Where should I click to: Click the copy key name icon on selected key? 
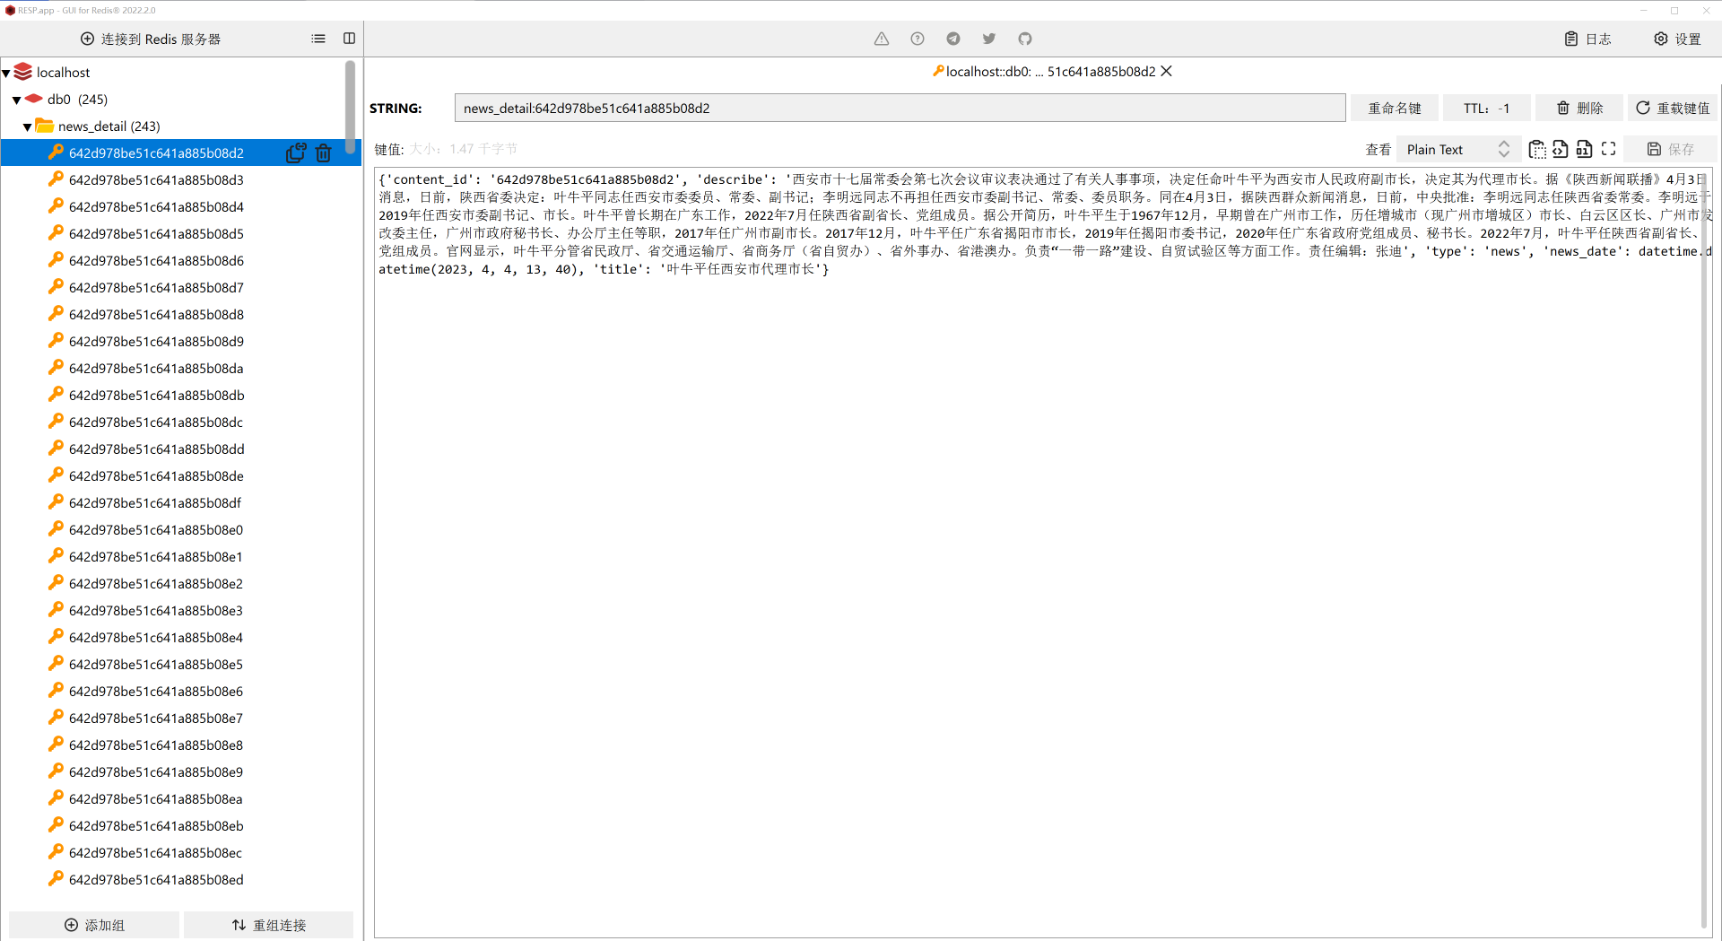coord(296,153)
